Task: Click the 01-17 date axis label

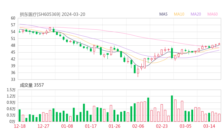Action: 91,126
